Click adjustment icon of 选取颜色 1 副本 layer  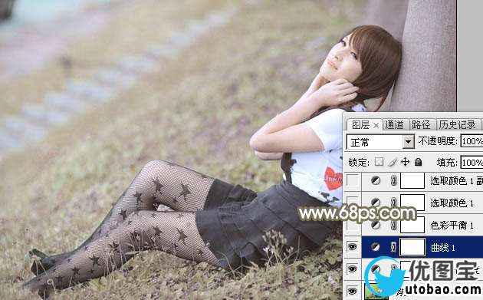[x=376, y=180]
